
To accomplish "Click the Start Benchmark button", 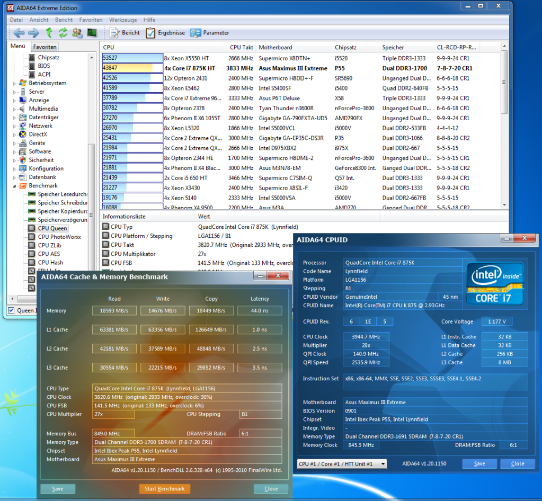I will tap(164, 489).
